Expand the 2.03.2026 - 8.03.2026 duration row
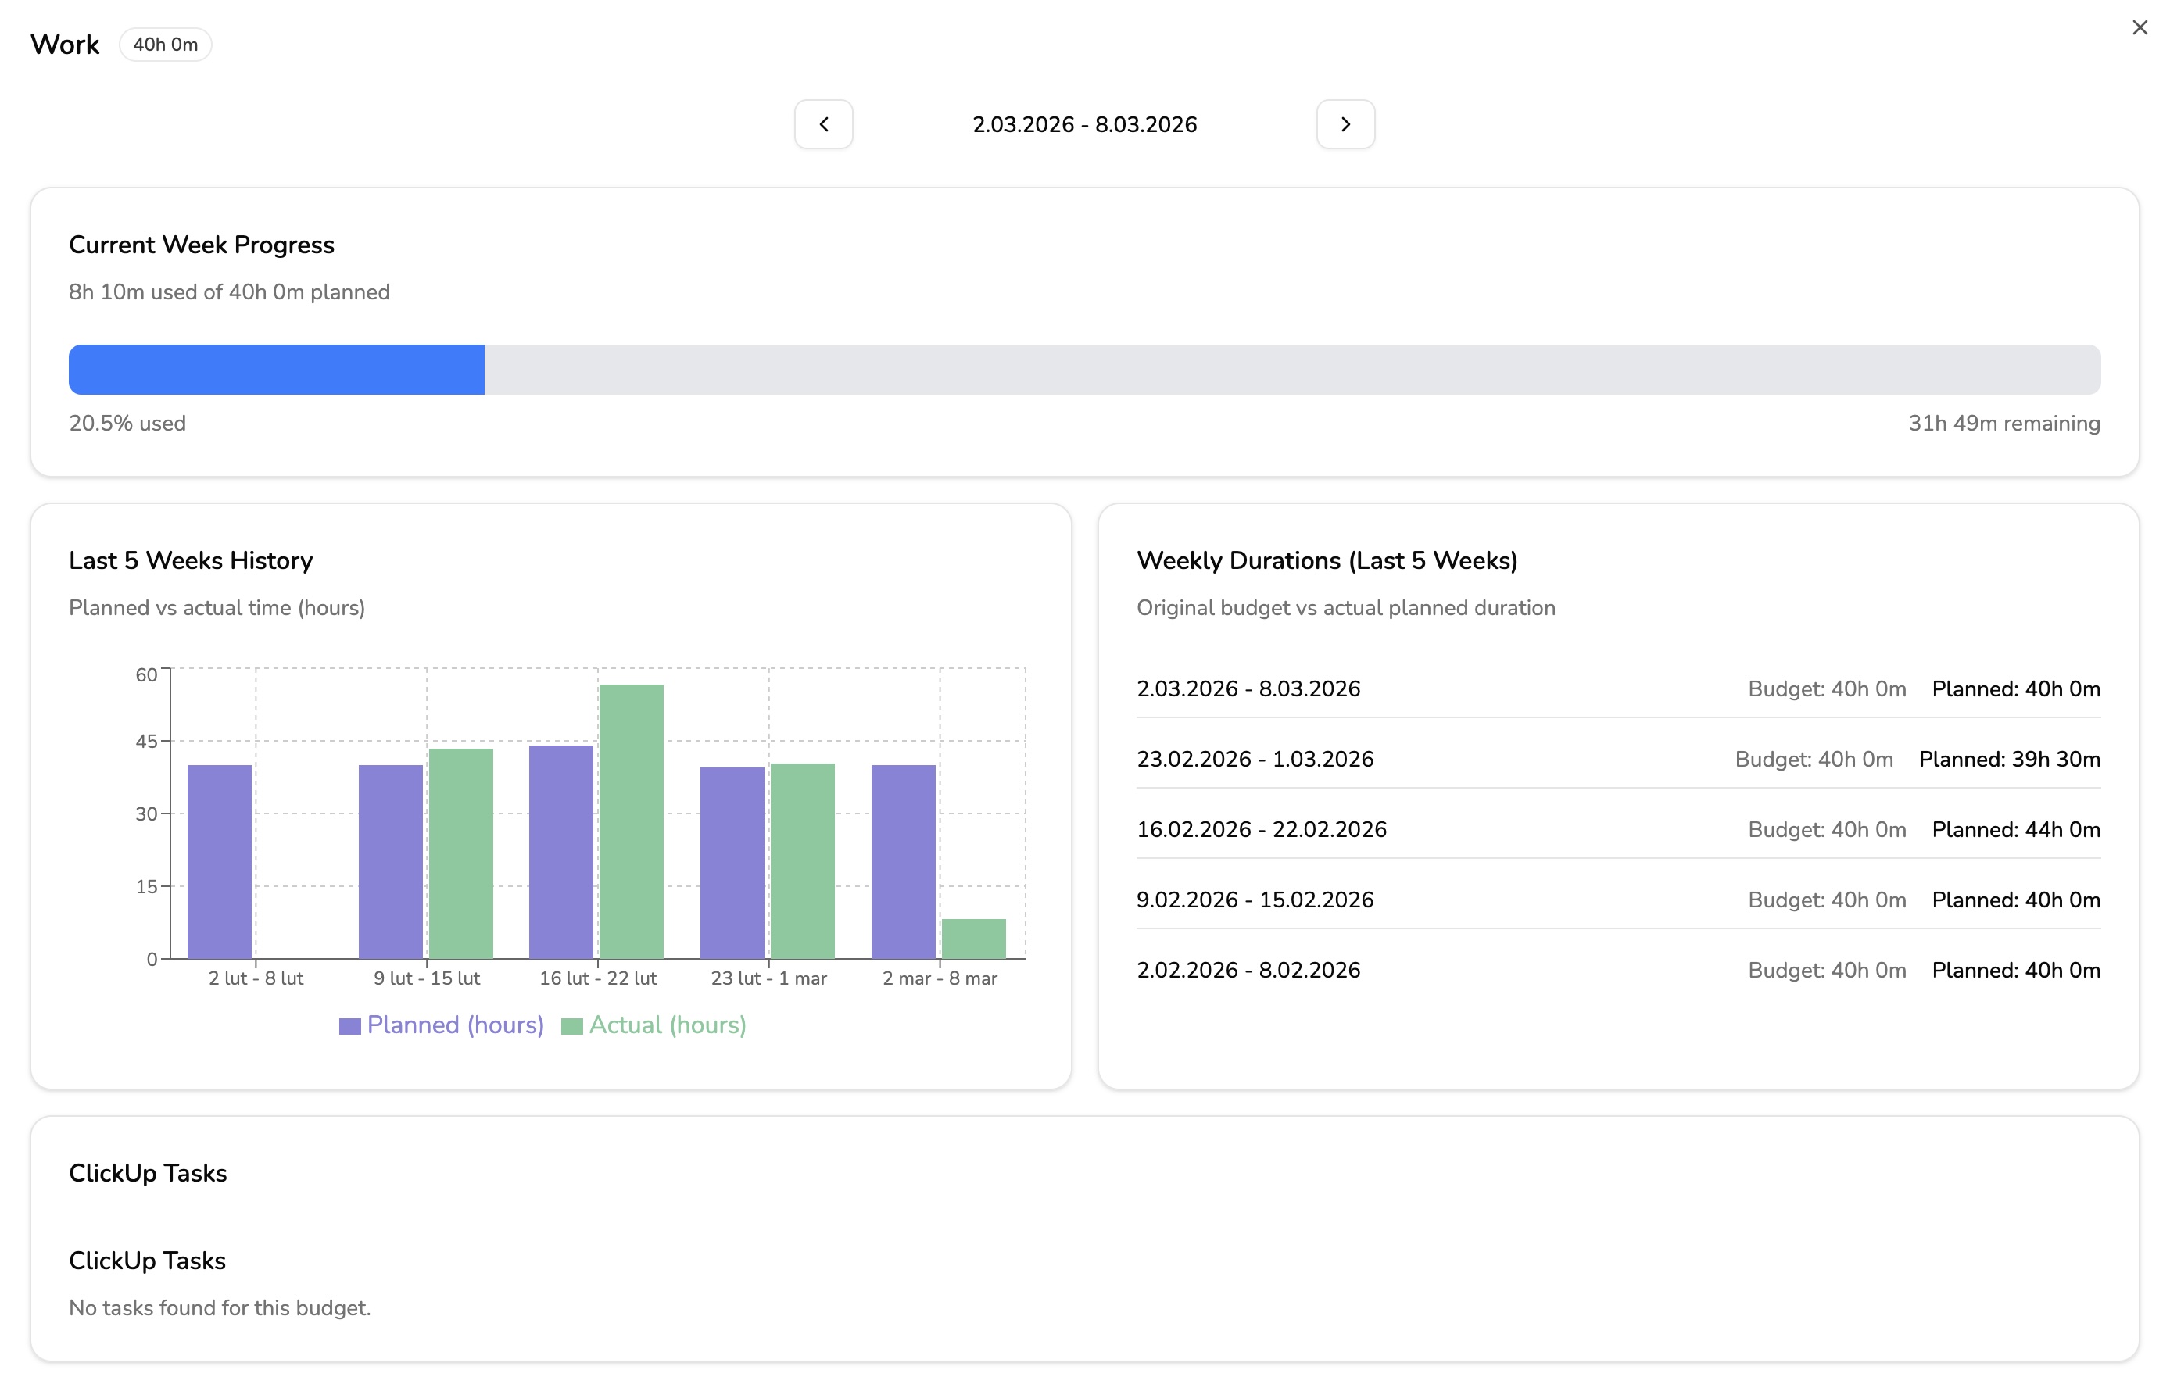The height and width of the screenshot is (1377, 2170). coord(1248,688)
